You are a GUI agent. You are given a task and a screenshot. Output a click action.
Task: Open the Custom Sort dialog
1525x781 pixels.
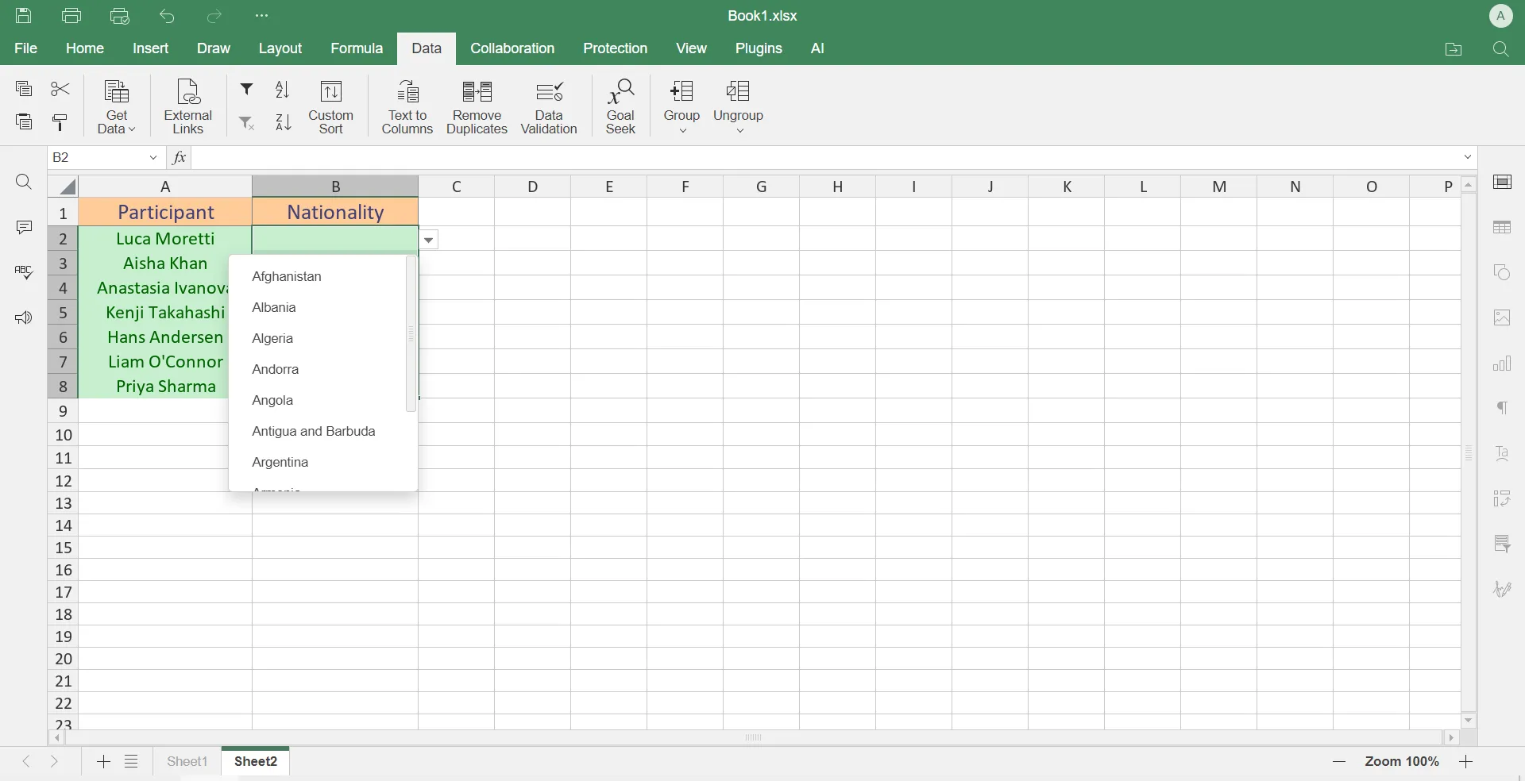click(x=331, y=106)
